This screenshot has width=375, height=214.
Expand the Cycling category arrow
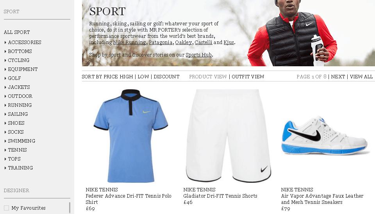5,60
